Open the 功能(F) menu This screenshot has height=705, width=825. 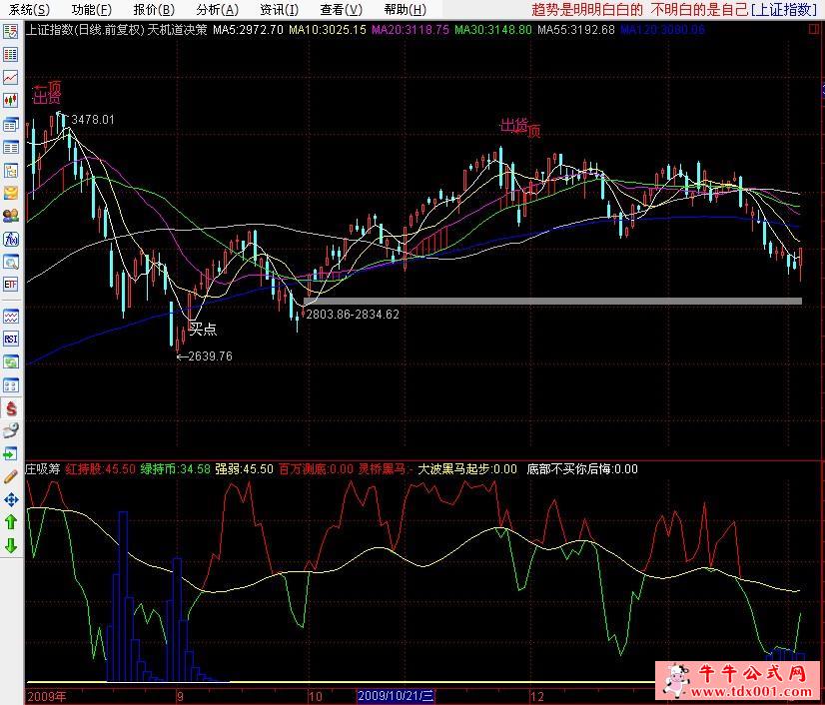pos(92,9)
